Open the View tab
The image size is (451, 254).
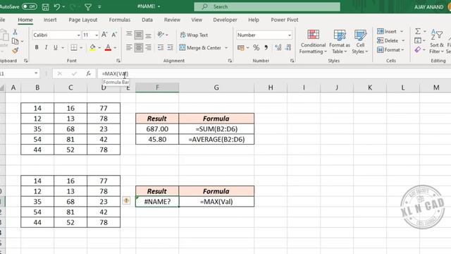pyautogui.click(x=197, y=20)
